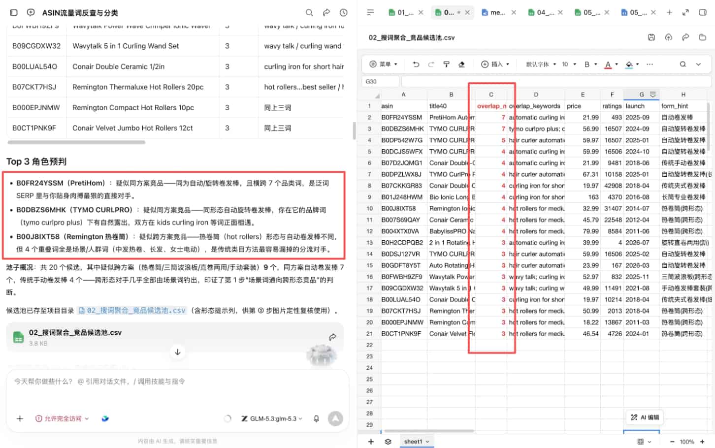Save the csv file with disk icon
The height and width of the screenshot is (448, 715).
coord(651,37)
